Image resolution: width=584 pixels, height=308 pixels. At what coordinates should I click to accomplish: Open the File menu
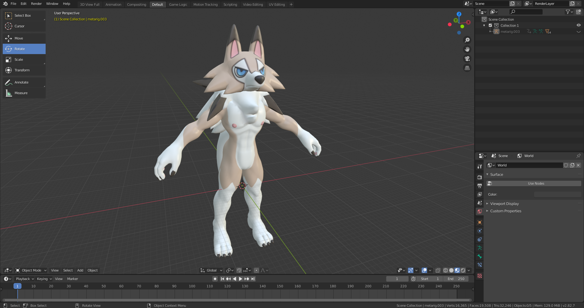point(13,4)
